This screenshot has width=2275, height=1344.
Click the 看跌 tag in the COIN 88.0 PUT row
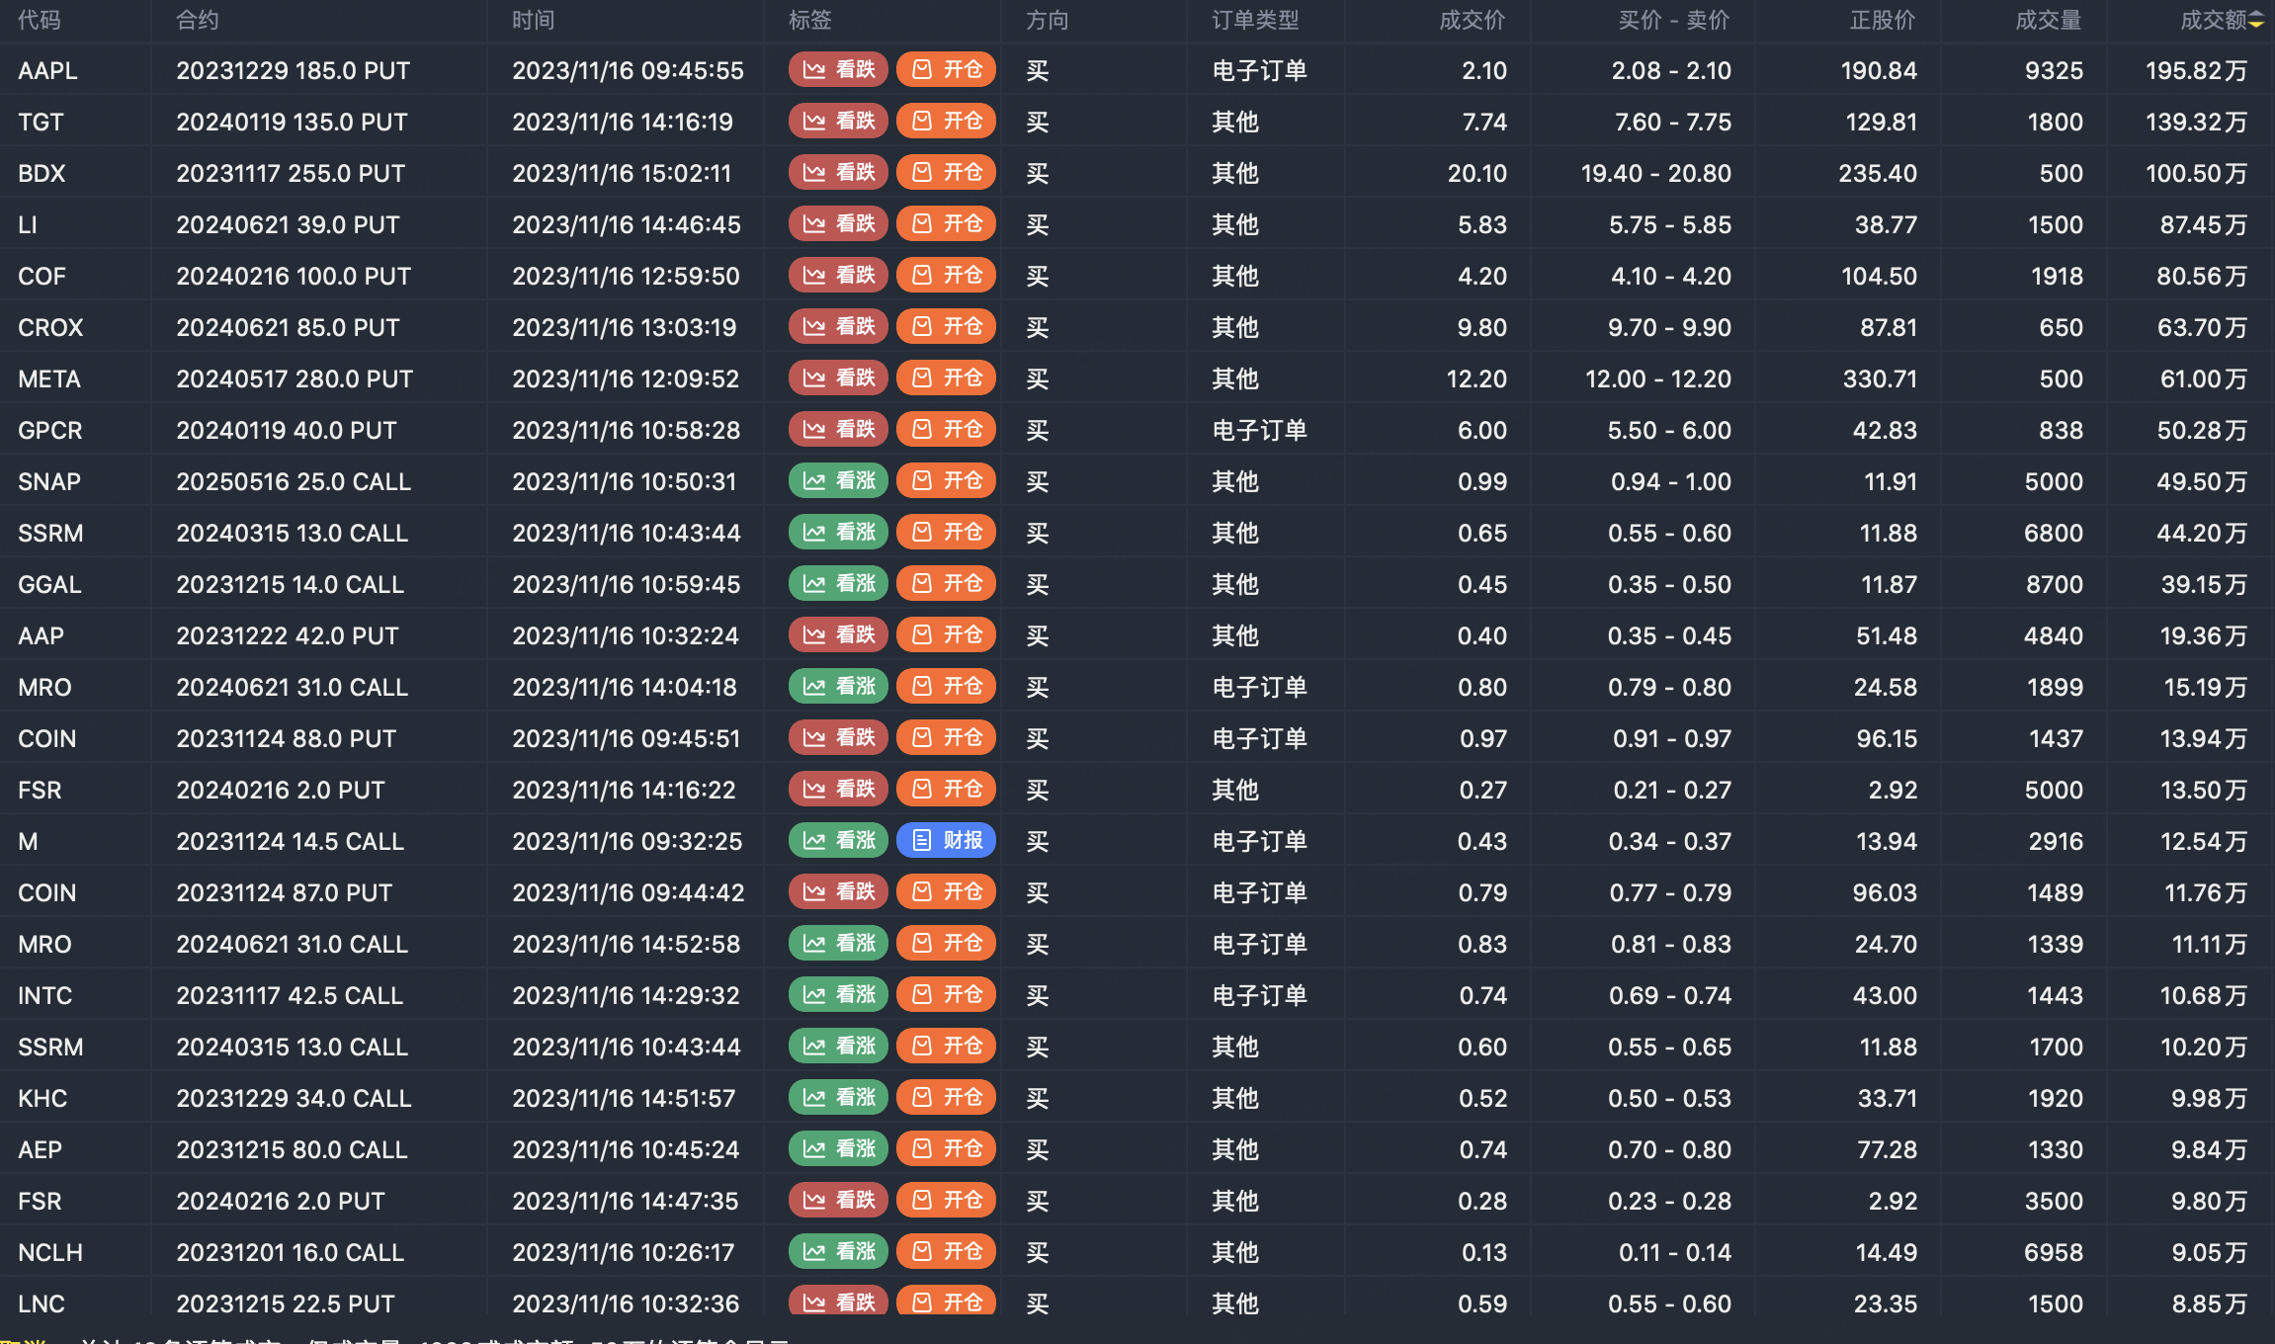(x=838, y=737)
